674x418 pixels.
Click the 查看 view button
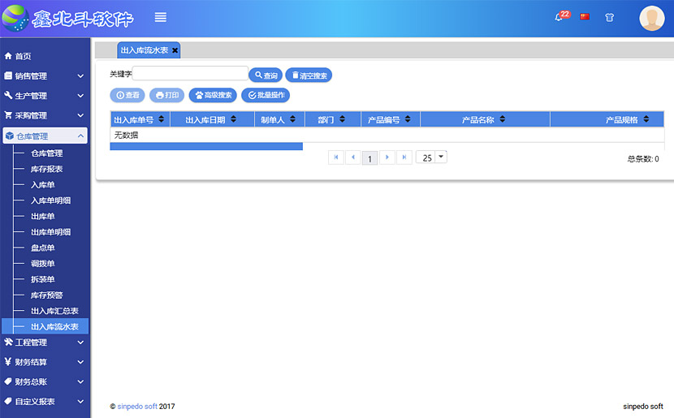[127, 95]
